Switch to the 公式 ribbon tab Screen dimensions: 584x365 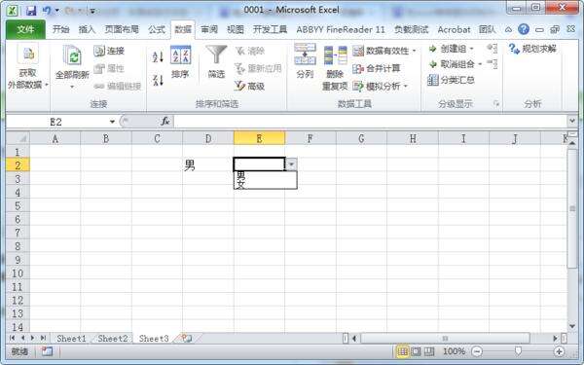(157, 29)
